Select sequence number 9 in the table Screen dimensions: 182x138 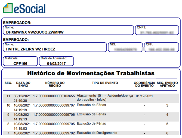[8, 115]
